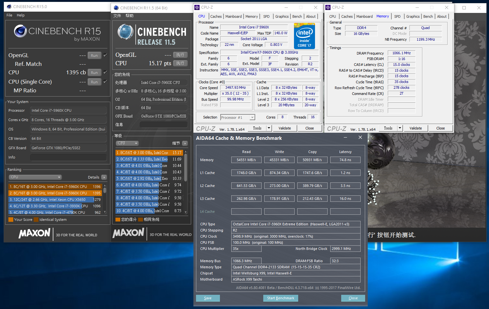
Task: Switch to Graphics tab in first CPU-Z window
Action: click(x=282, y=16)
